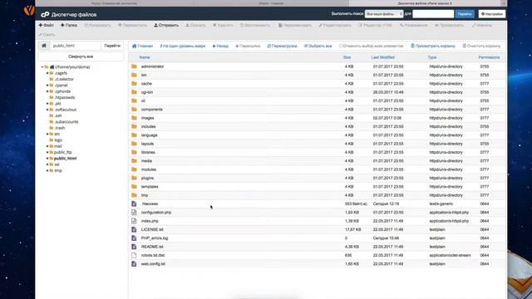Select the PHP_errors.log file row
Image resolution: width=532 pixels, height=299 pixels.
pos(317,238)
